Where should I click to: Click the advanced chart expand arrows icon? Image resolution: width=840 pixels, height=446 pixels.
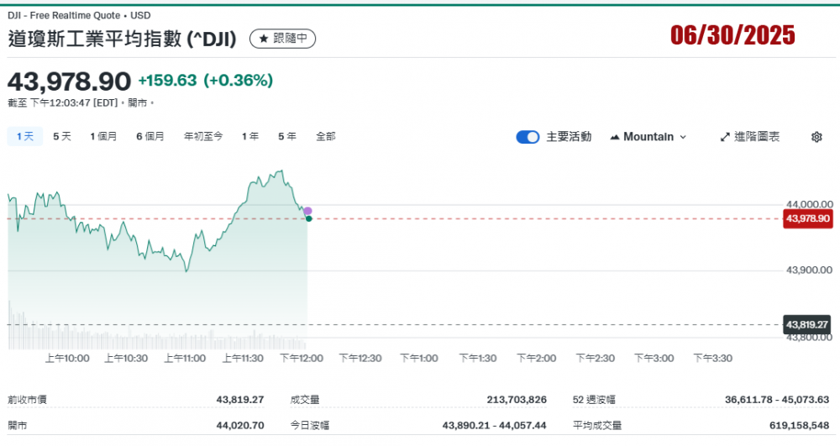(725, 137)
